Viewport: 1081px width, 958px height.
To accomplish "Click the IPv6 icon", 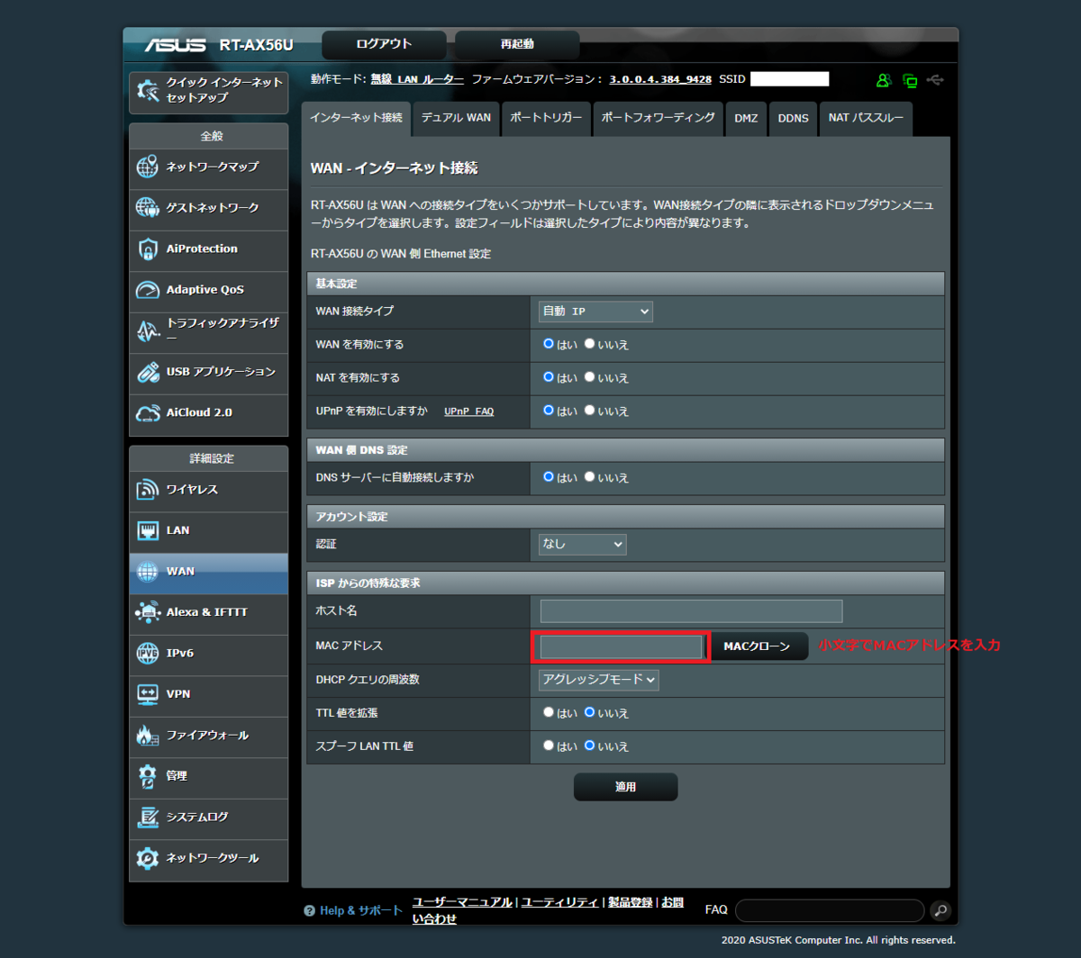I will [148, 654].
